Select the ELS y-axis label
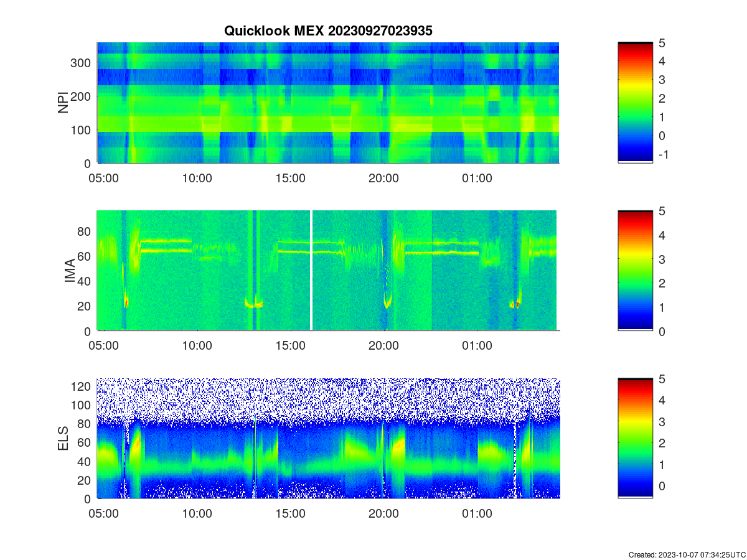The height and width of the screenshot is (560, 747). (x=63, y=439)
